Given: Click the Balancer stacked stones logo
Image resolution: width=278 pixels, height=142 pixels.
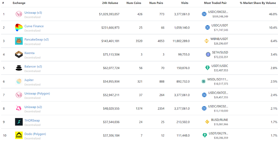Looking at the screenshot, I should pyautogui.click(x=19, y=68).
